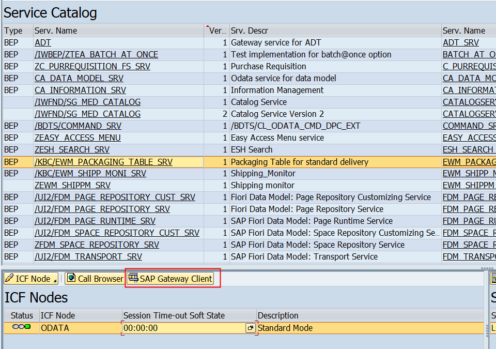The height and width of the screenshot is (349, 496).
Task: Open ZEWM_SHIPPM_SRV shipping monitor service
Action: [74, 185]
